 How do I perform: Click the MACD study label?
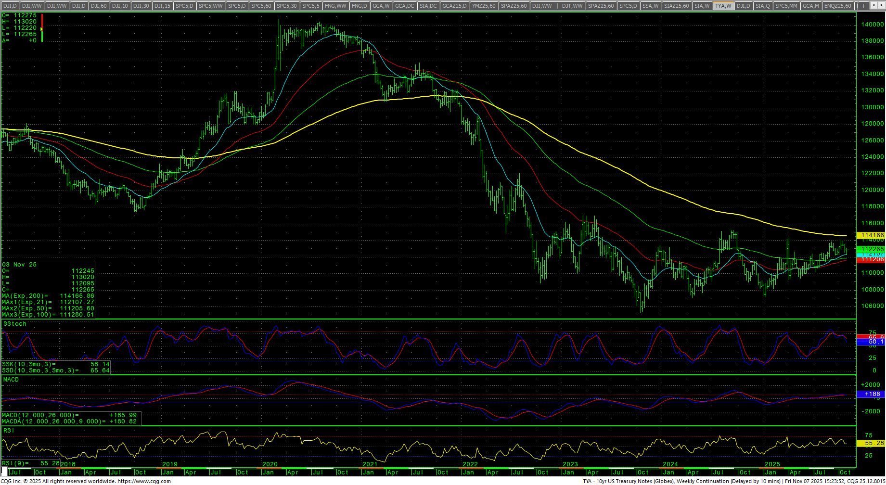pos(11,380)
